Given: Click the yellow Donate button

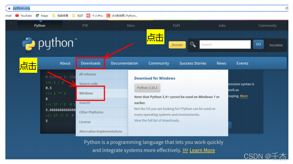Looking at the screenshot, I should click(x=177, y=45).
